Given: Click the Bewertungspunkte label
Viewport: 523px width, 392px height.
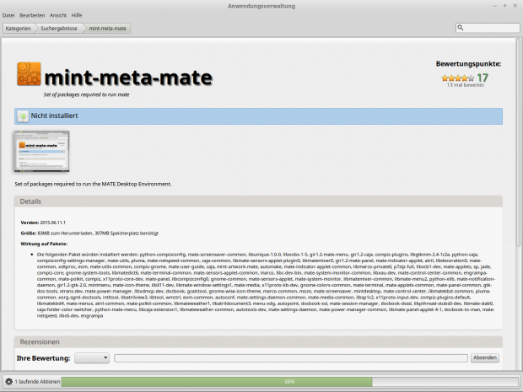Looking at the screenshot, I should tap(468, 64).
